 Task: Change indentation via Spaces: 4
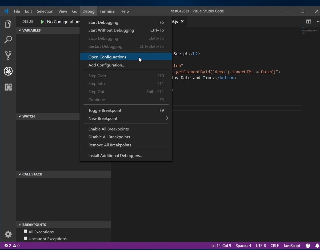click(243, 245)
